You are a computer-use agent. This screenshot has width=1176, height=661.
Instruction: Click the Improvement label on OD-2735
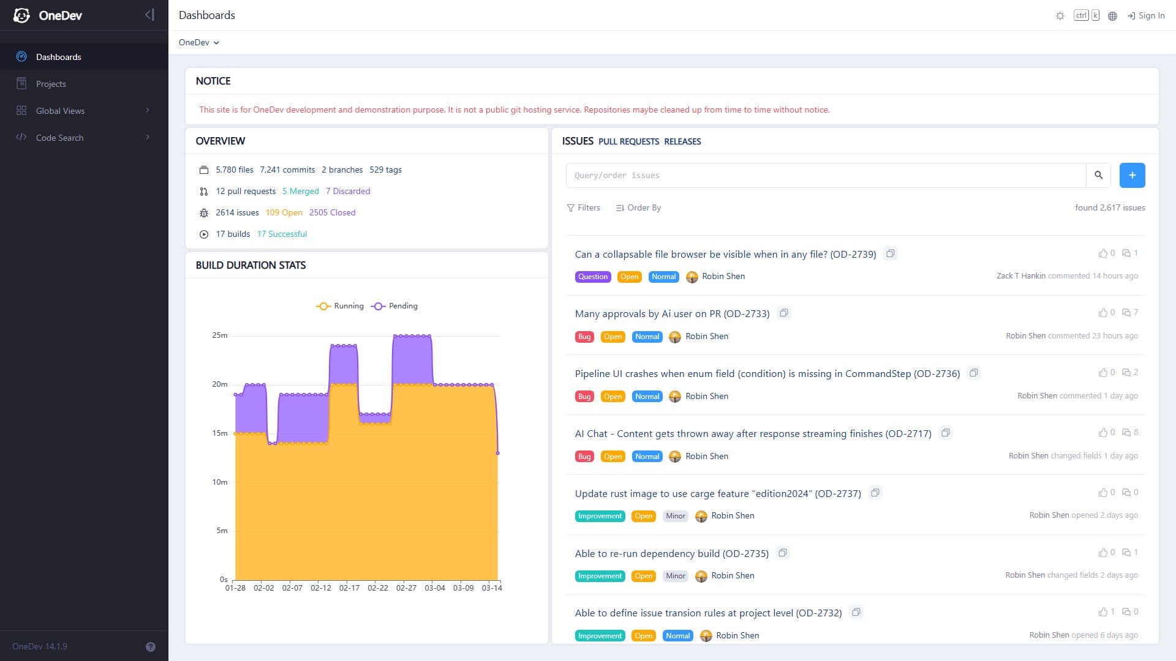[600, 576]
